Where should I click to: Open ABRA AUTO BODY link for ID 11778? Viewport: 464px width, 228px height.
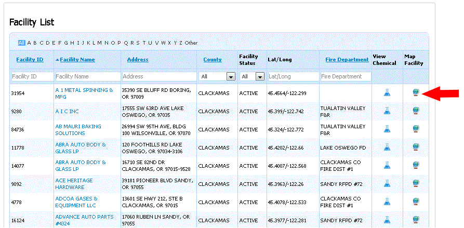pos(81,148)
